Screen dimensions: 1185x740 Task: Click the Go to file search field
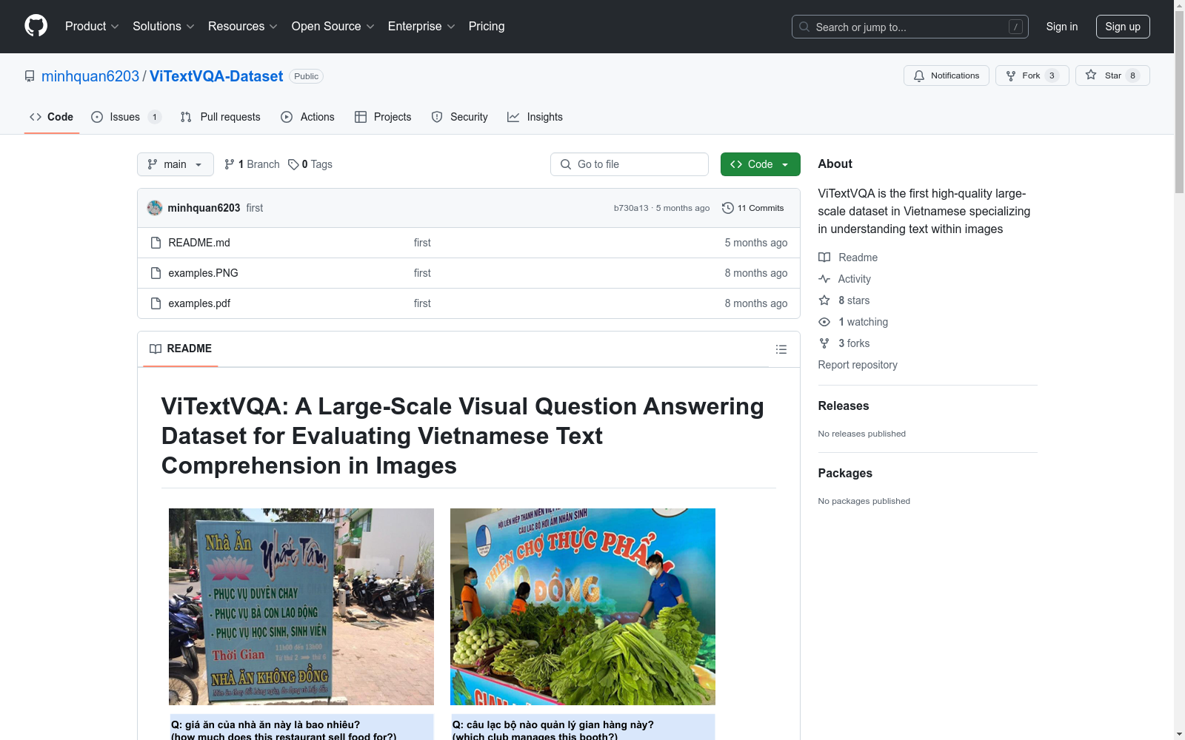[x=630, y=164]
